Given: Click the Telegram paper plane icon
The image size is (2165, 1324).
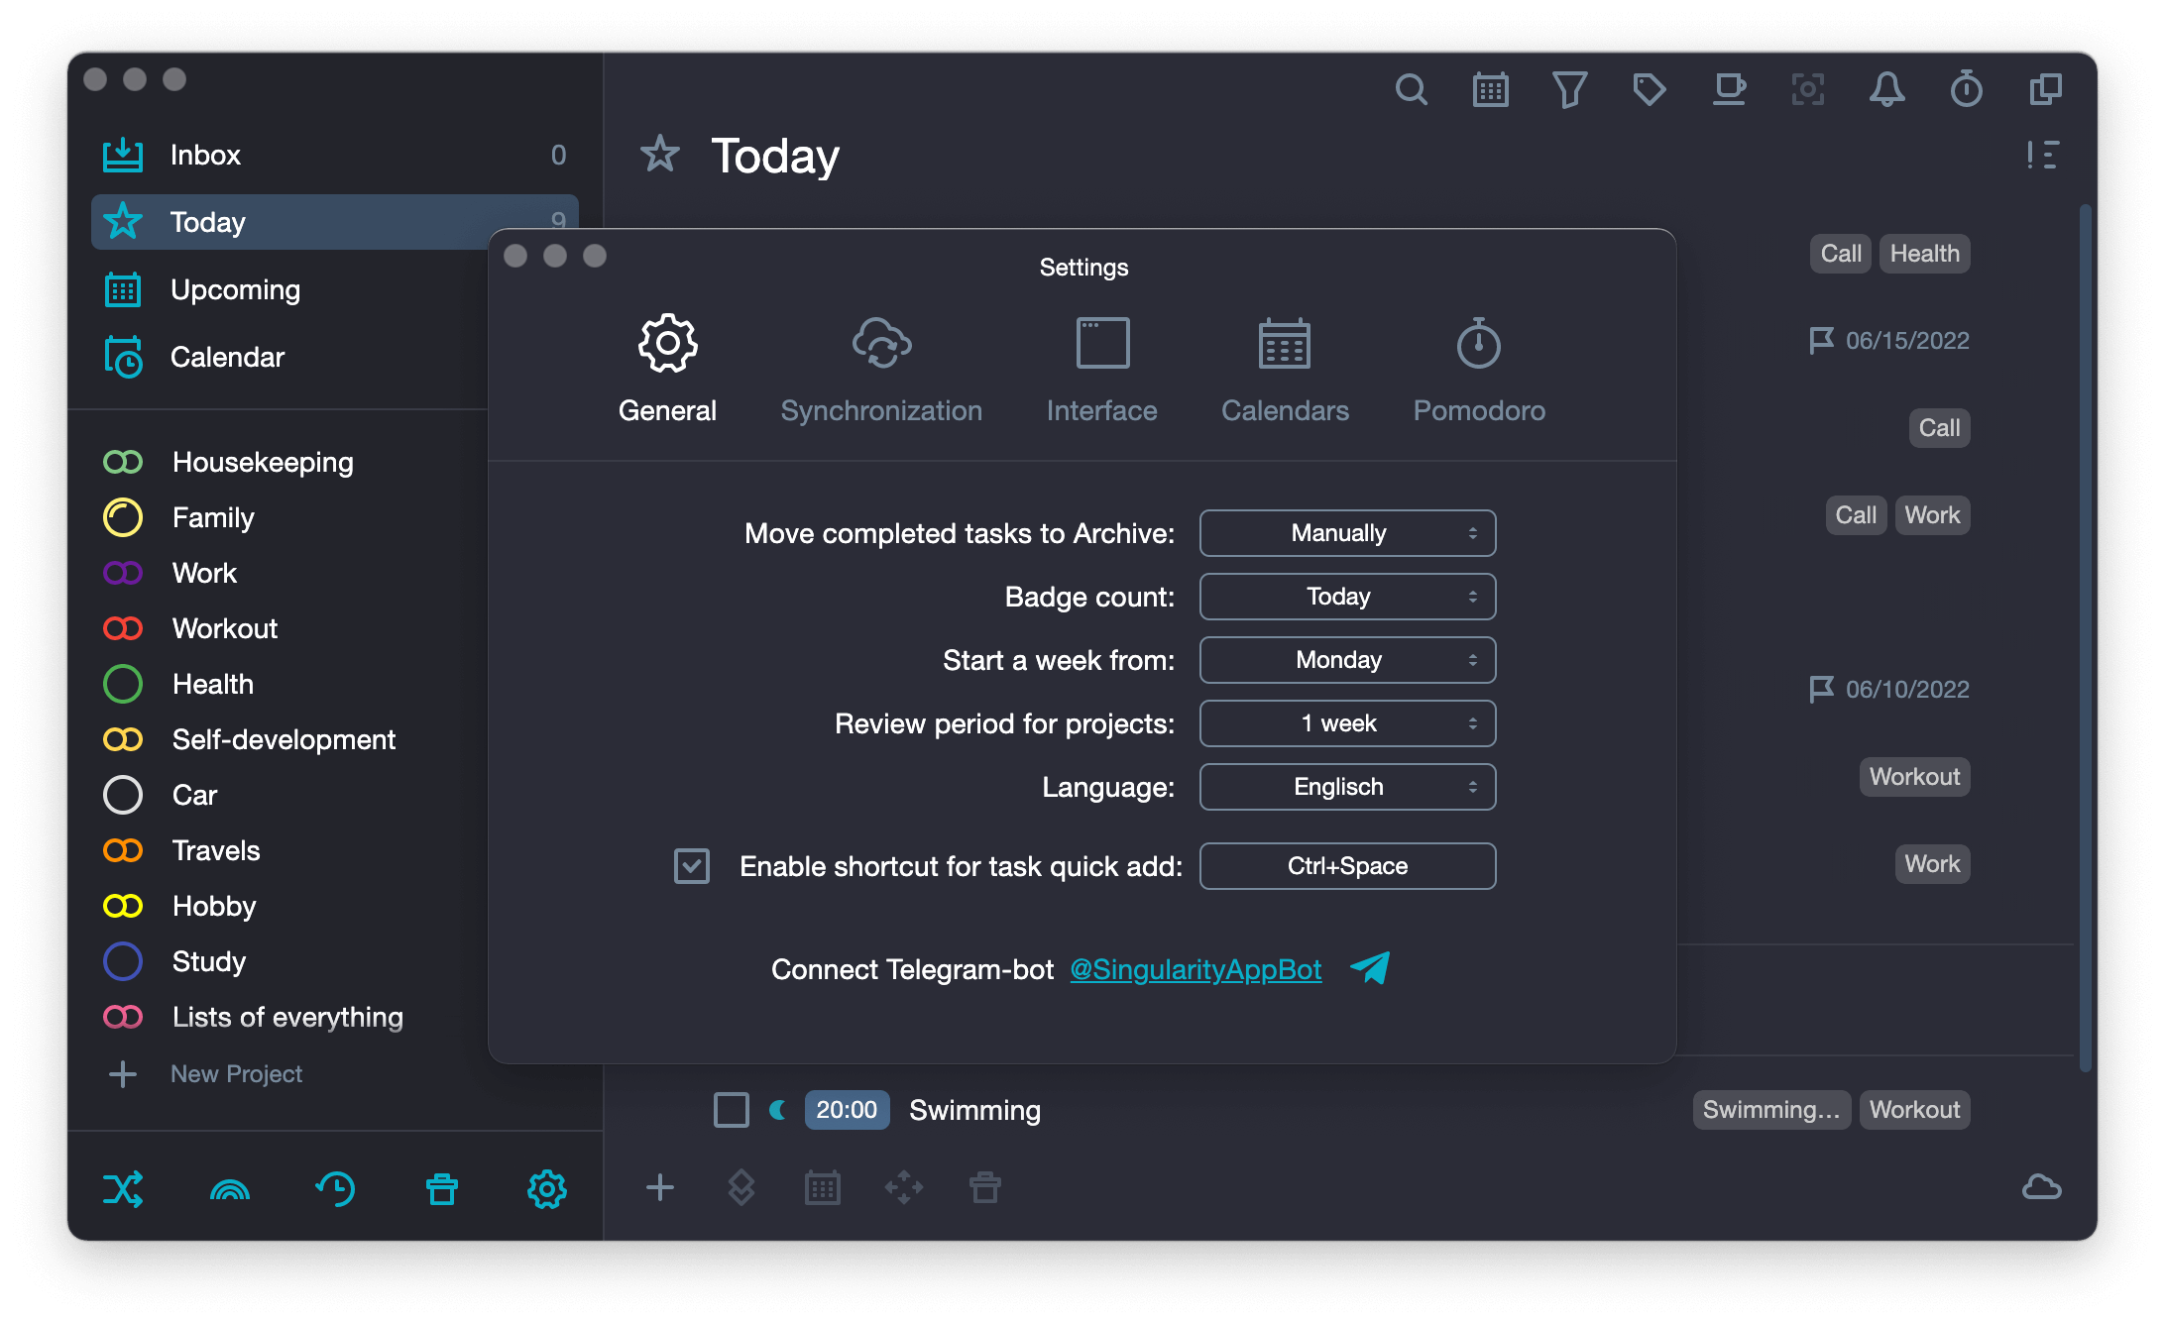Looking at the screenshot, I should coord(1370,968).
